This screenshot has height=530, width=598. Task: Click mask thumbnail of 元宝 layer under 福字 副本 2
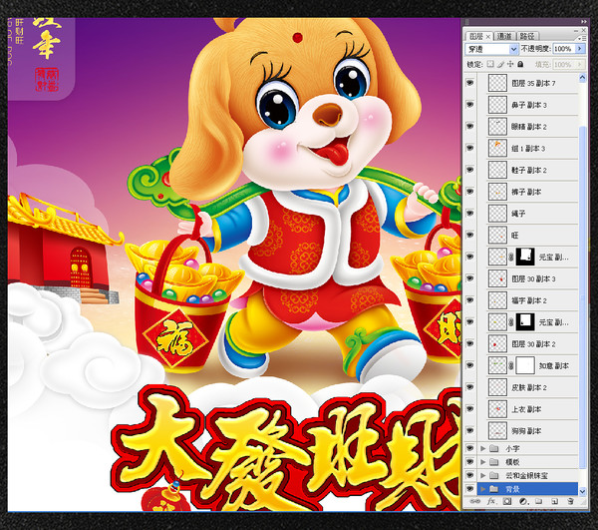pos(525,322)
